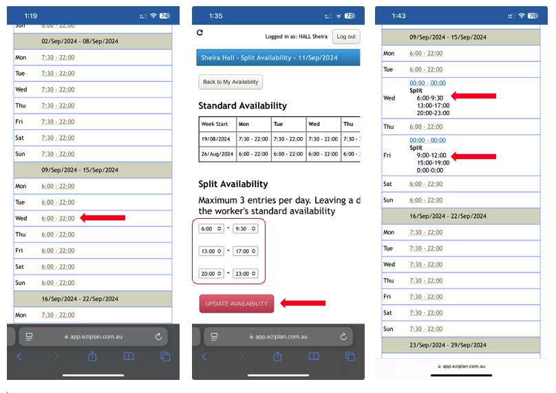Right phone: tap the '20:00-23:00' split entry text
Screen dimensions: 556x393
433,113
